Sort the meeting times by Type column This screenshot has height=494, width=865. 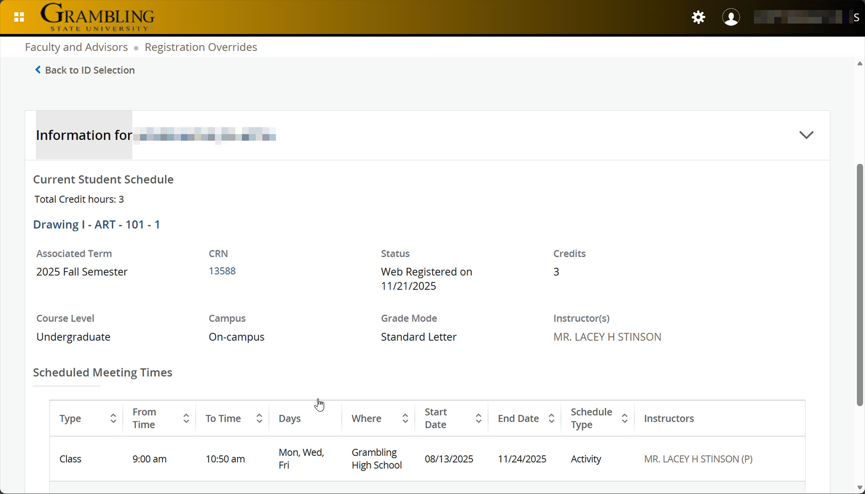(113, 418)
